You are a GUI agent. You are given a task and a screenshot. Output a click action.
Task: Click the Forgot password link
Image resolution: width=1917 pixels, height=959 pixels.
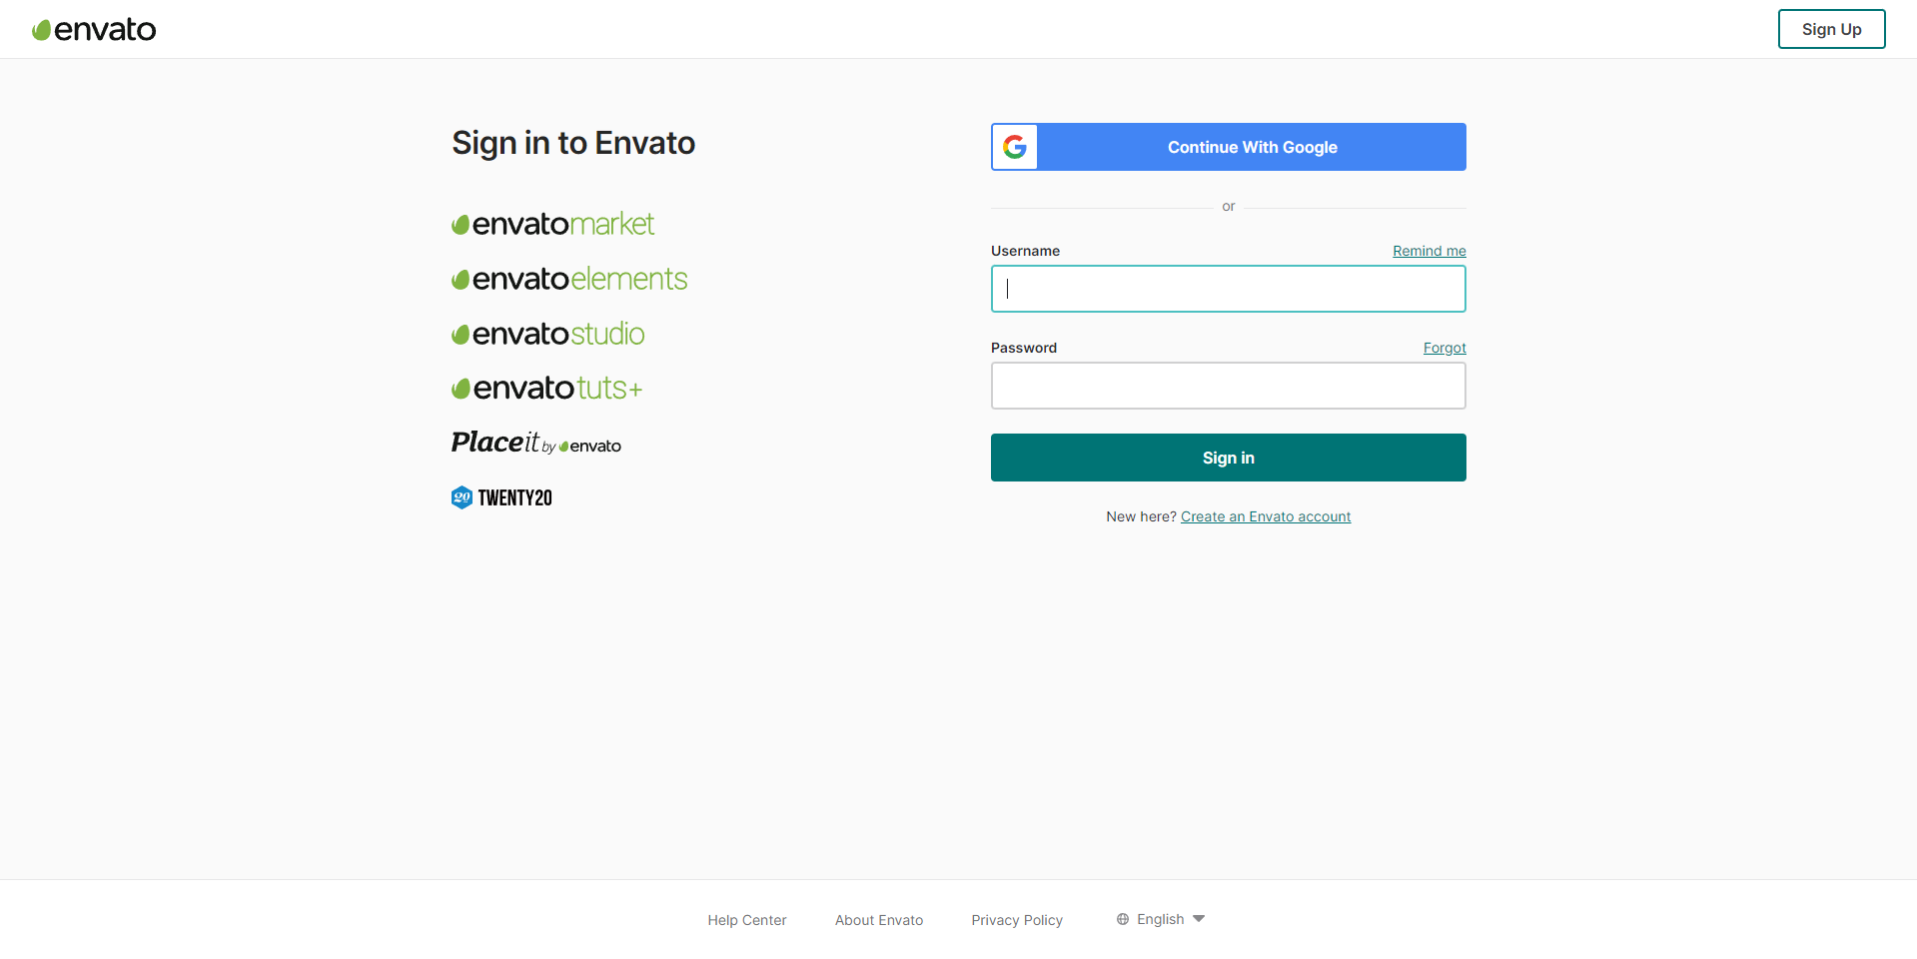pyautogui.click(x=1444, y=348)
